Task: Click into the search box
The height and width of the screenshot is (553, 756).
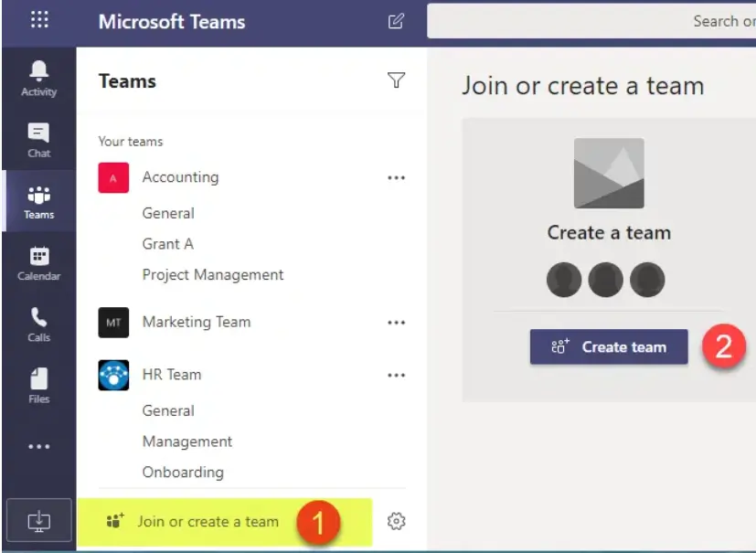Action: tap(591, 21)
